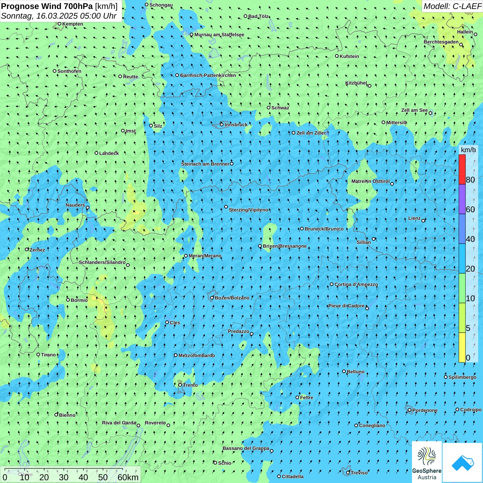483x483 pixels.
Task: Click the Belluno city marker
Action: point(344,372)
